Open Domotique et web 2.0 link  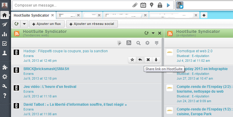(195, 51)
